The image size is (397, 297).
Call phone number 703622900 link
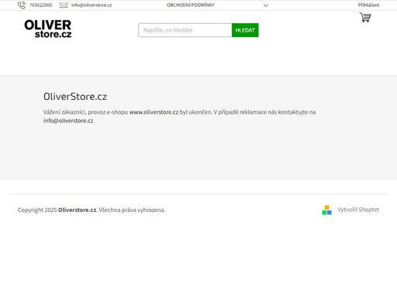(x=41, y=5)
